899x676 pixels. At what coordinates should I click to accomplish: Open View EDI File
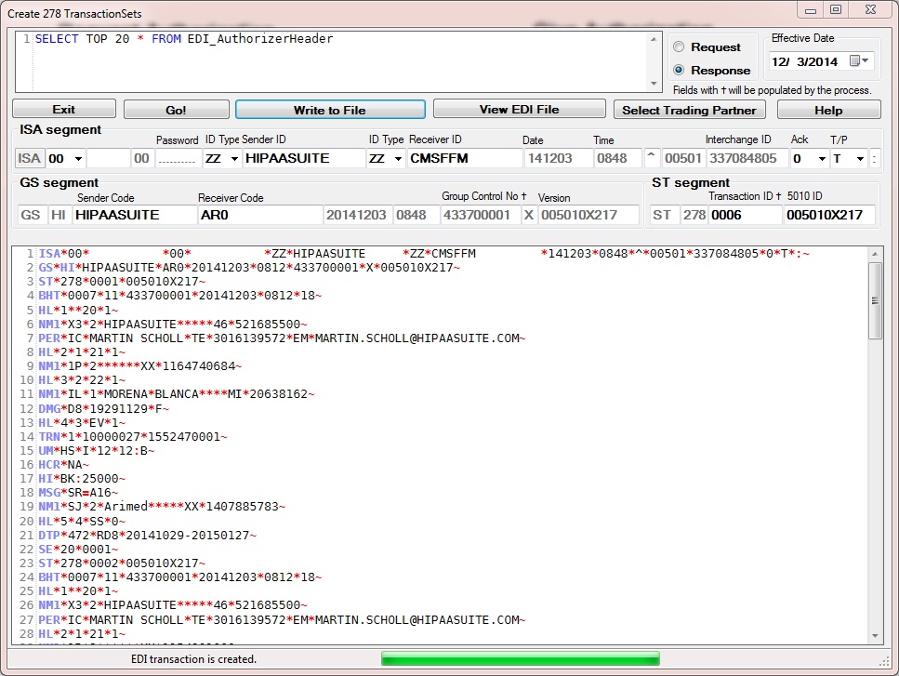point(519,110)
